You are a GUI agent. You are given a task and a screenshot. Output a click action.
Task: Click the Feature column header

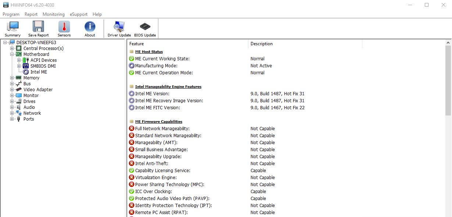(x=187, y=44)
